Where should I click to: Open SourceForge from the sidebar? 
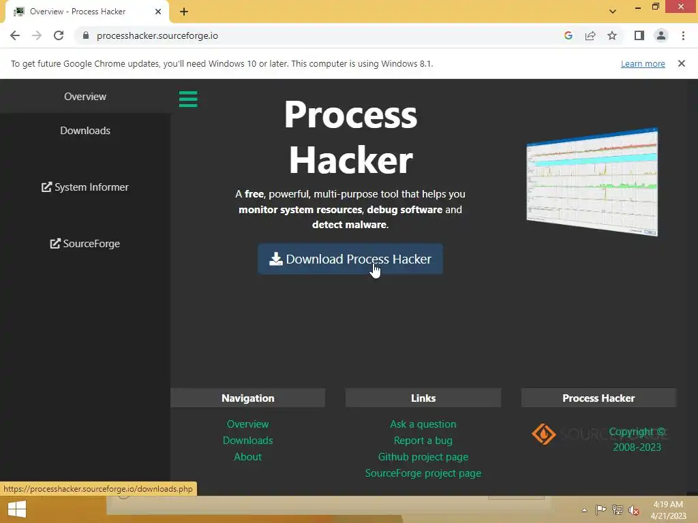coord(85,244)
